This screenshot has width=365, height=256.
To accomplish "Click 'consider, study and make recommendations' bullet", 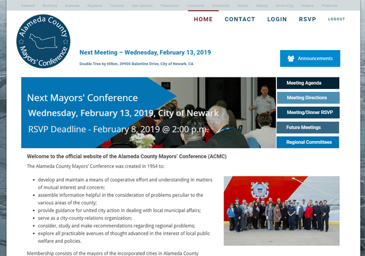I will coord(116,226).
